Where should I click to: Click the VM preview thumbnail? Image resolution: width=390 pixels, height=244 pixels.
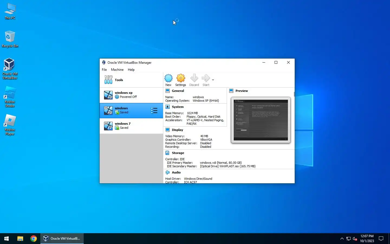coord(261,120)
